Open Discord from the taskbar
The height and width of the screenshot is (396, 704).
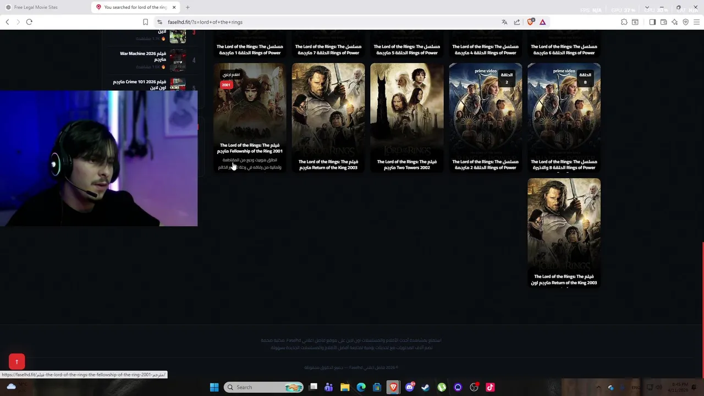click(409, 387)
